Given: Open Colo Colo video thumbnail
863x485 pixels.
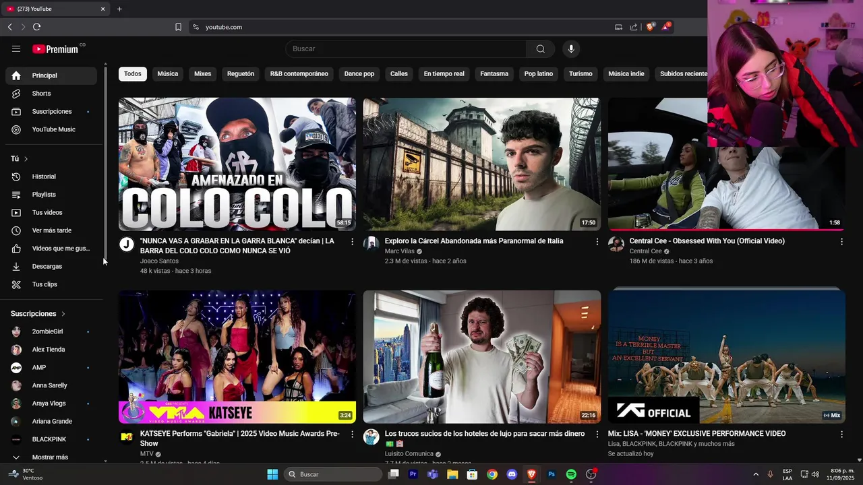Looking at the screenshot, I should click(x=237, y=164).
